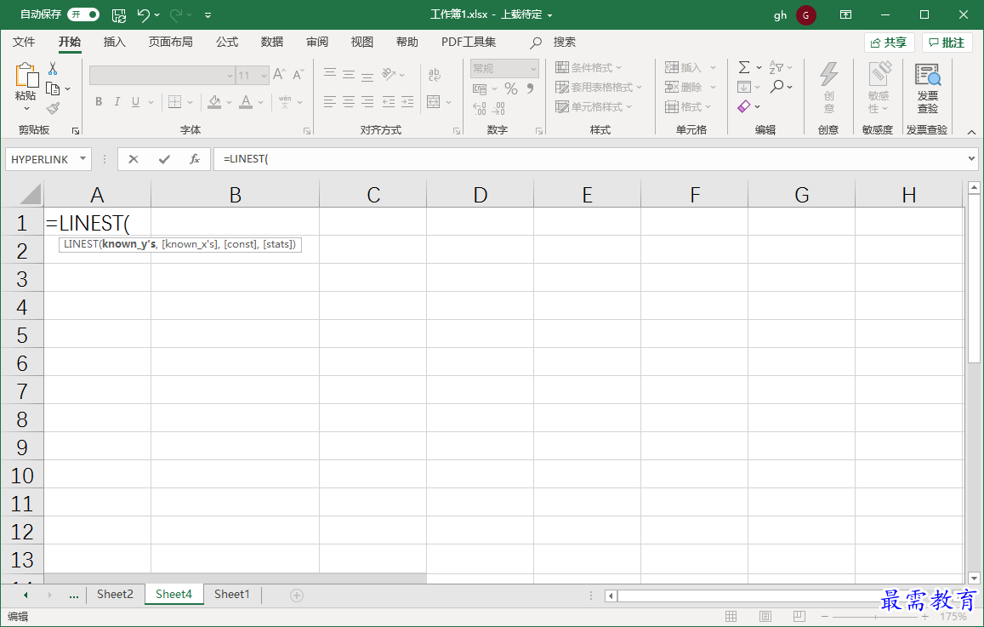Click the Format Painter brush icon
Viewport: 984px width, 627px height.
pos(53,109)
